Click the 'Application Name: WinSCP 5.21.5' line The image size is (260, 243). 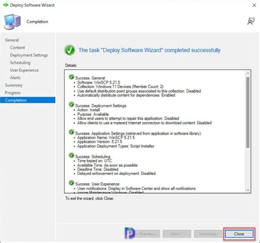coord(106,138)
